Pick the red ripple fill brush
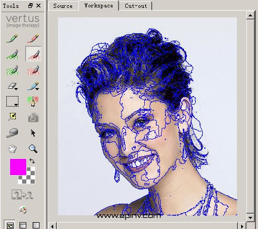The width and height of the screenshot is (258, 229). [x=33, y=70]
